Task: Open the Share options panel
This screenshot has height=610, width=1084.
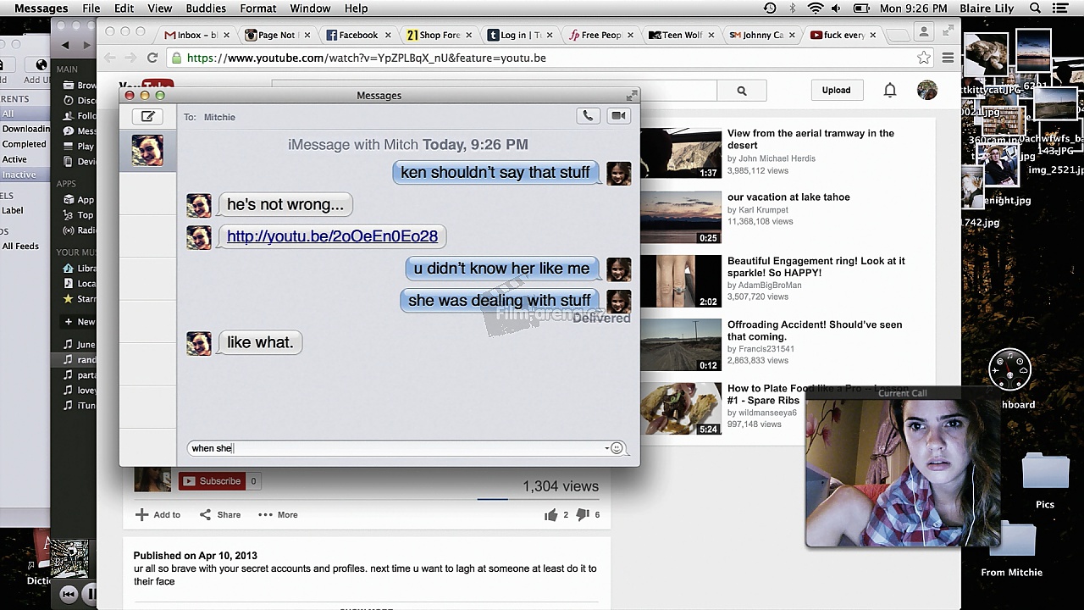Action: [220, 514]
